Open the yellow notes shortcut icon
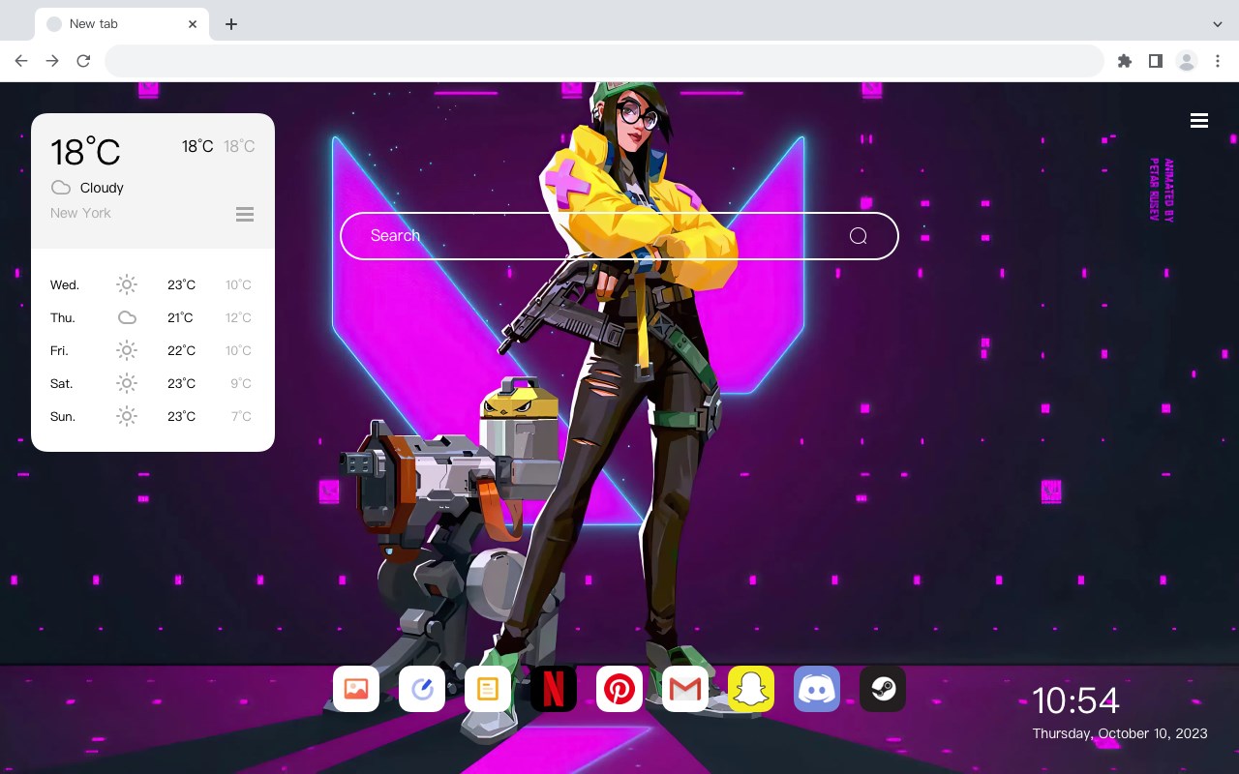 pos(488,689)
